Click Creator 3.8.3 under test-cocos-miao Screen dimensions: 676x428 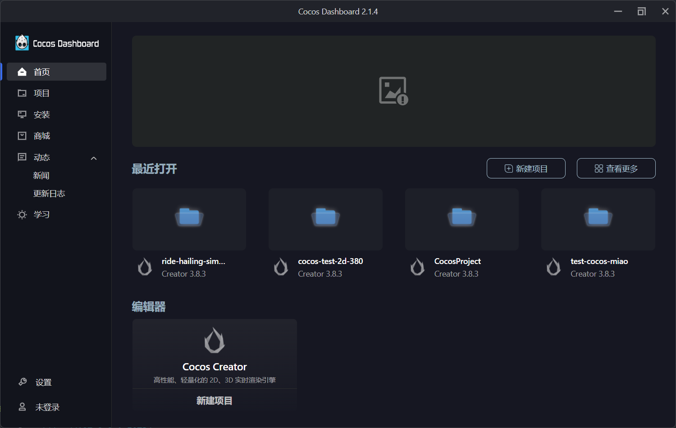click(593, 274)
